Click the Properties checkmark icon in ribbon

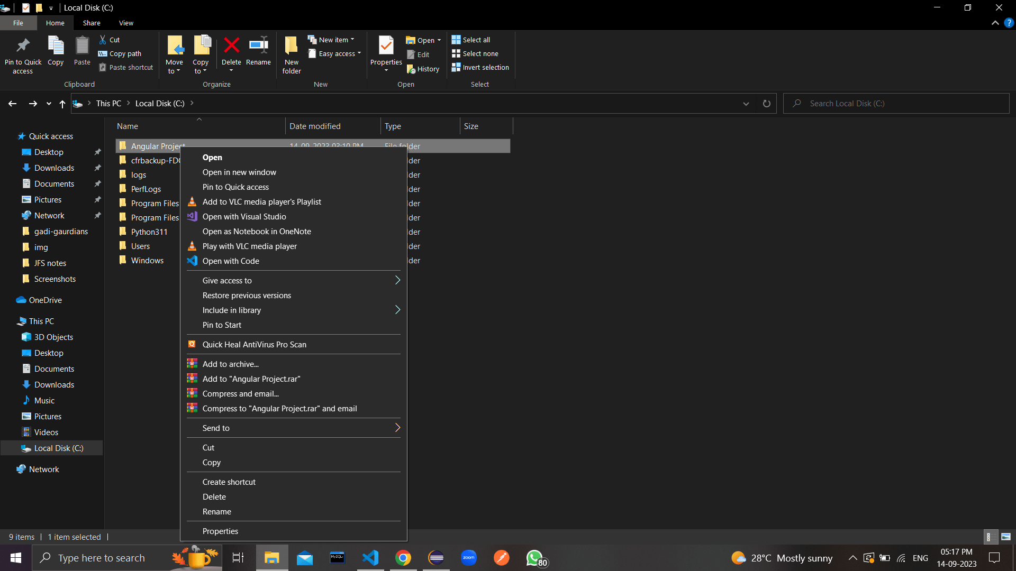[386, 46]
